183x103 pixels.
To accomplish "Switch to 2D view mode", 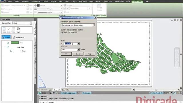I will (x=53, y=93).
